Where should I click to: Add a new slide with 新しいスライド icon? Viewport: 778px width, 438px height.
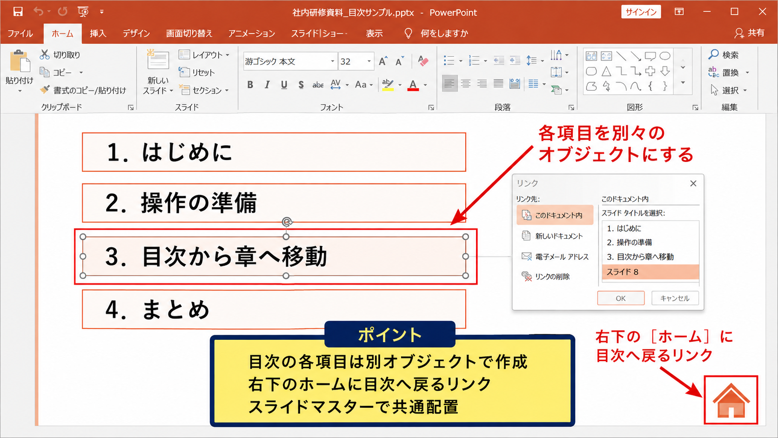(158, 61)
